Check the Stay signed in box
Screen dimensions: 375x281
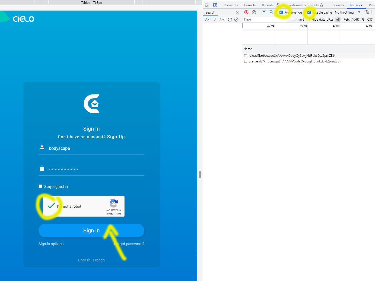(40, 186)
